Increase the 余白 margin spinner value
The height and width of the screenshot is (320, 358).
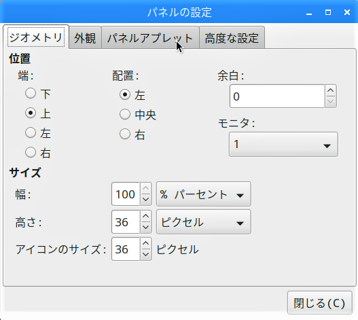pyautogui.click(x=330, y=90)
